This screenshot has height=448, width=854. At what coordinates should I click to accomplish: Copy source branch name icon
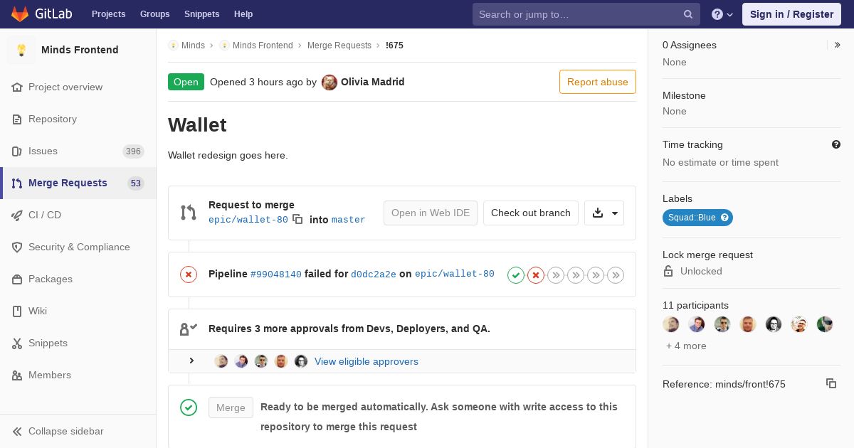click(297, 219)
